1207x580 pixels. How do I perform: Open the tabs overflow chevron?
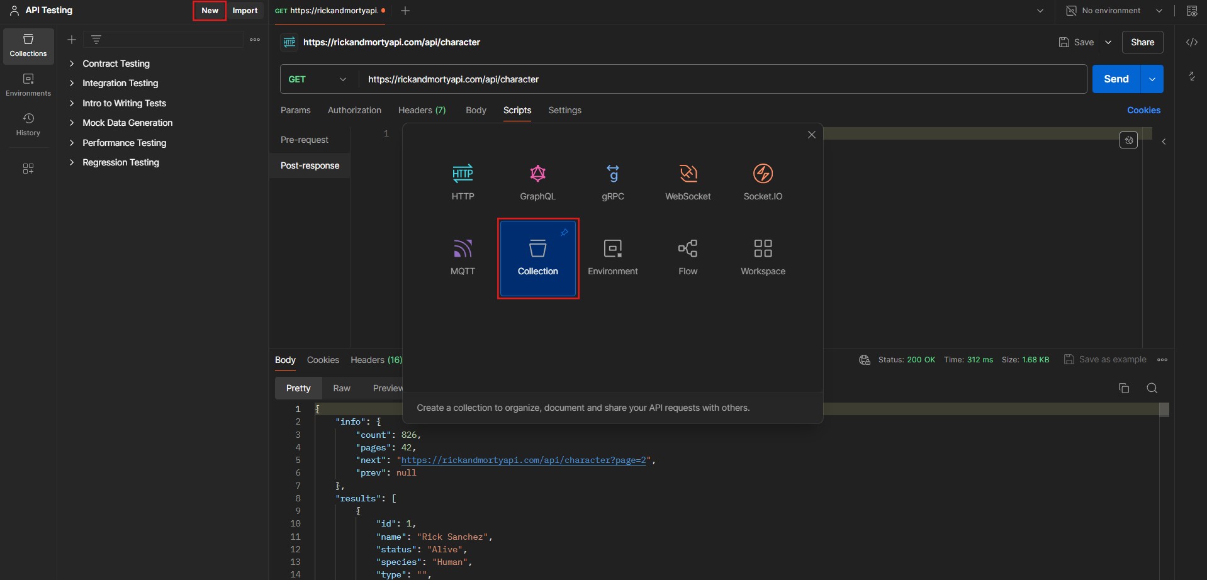[1040, 11]
